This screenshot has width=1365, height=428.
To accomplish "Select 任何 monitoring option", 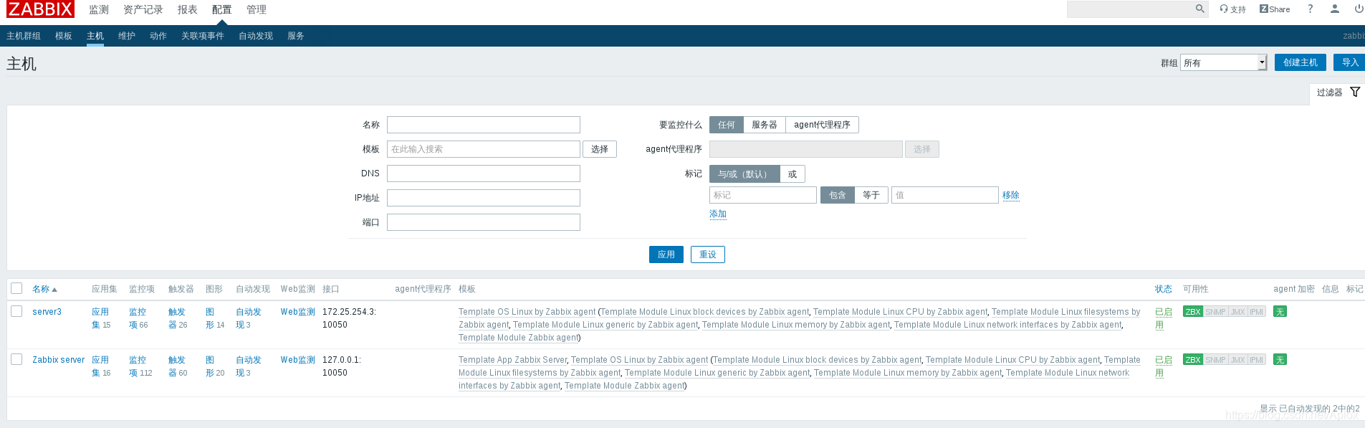I will 727,125.
